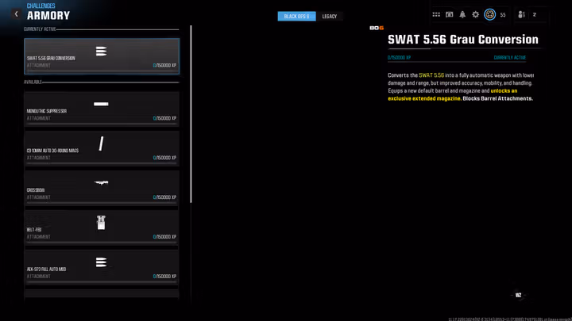Screen dimensions: 572x321
Task: Select SWAT 5.56 Grau Conversion label in list
Action: 51,58
